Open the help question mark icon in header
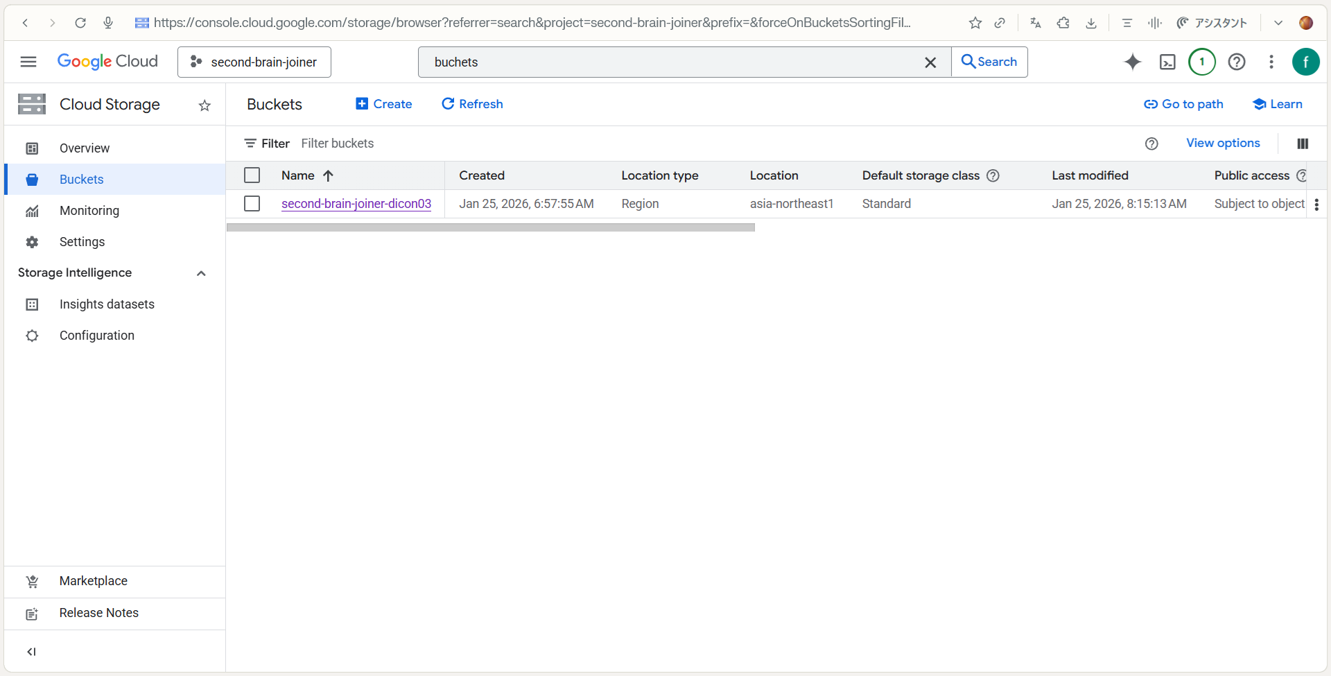 1236,62
